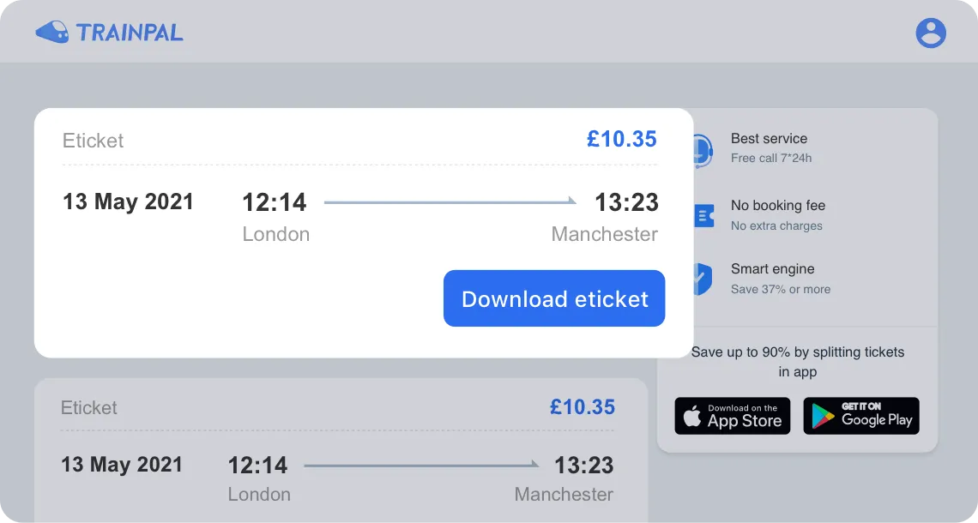This screenshot has height=523, width=978.
Task: Click the arrow between London and Manchester
Action: tap(449, 201)
